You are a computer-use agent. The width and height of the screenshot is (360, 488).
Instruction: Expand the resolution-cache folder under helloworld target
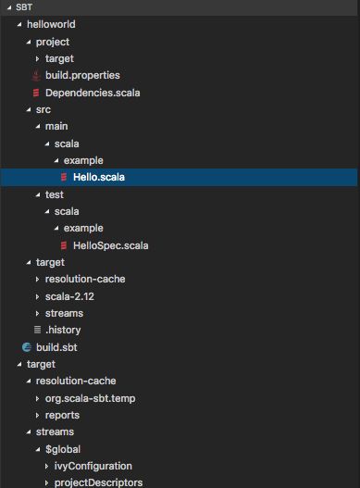click(38, 279)
